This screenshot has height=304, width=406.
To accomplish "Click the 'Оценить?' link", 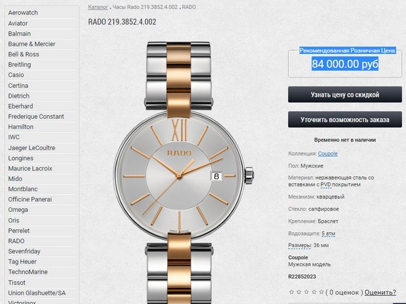I will (380, 292).
